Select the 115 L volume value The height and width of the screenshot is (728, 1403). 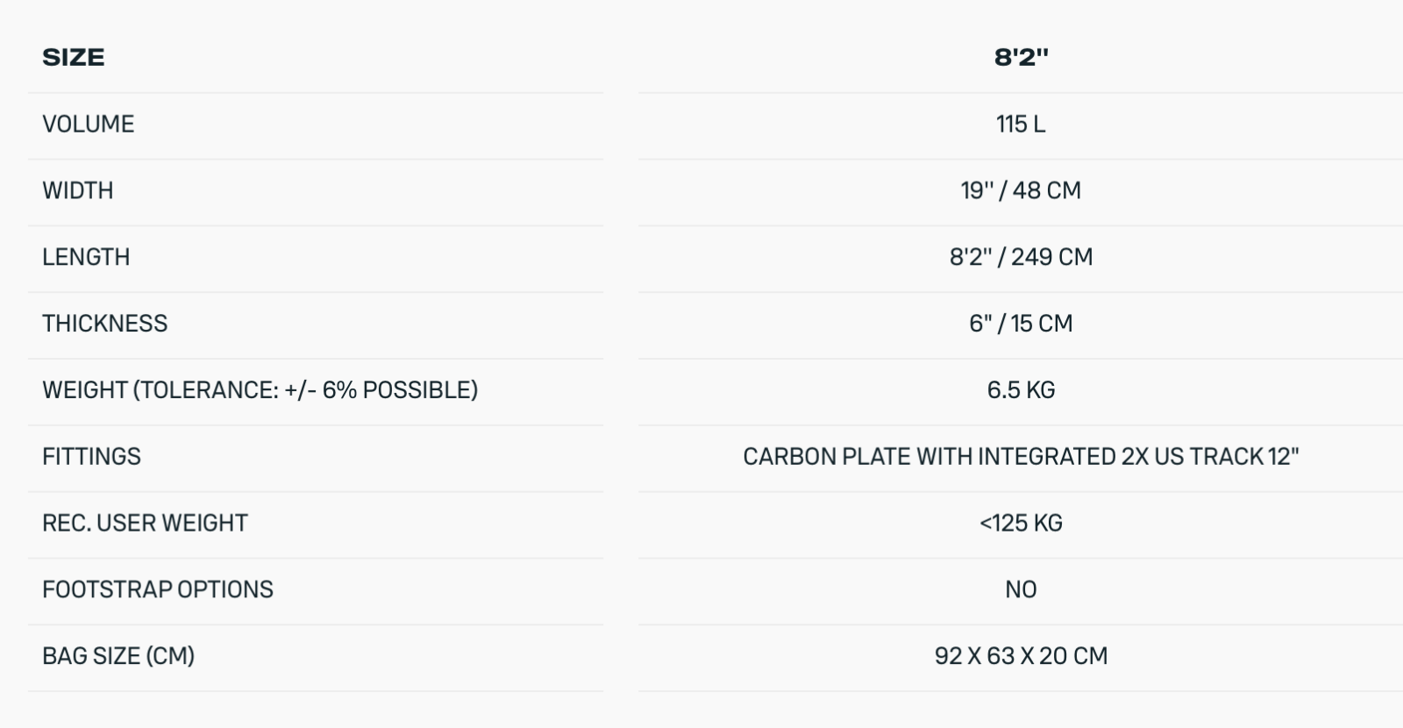pos(1021,125)
